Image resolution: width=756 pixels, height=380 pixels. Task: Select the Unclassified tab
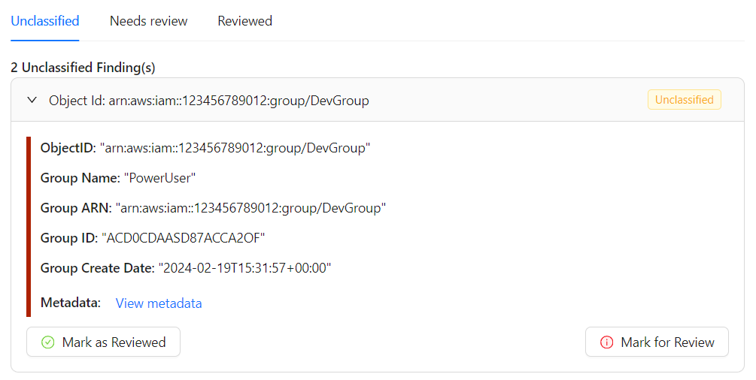[45, 21]
